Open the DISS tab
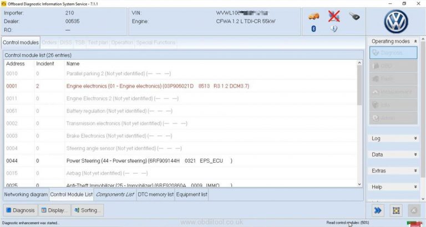 click(x=66, y=43)
